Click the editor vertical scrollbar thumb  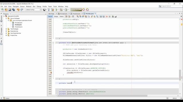coord(180,75)
